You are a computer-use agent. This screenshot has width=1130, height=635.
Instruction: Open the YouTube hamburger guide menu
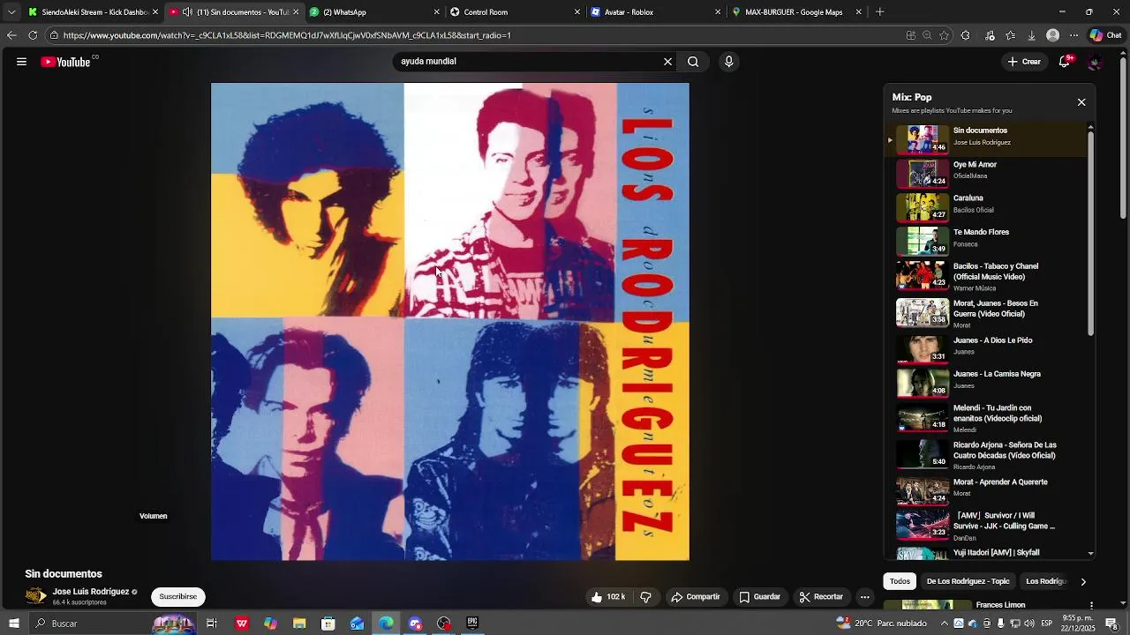[x=21, y=62]
